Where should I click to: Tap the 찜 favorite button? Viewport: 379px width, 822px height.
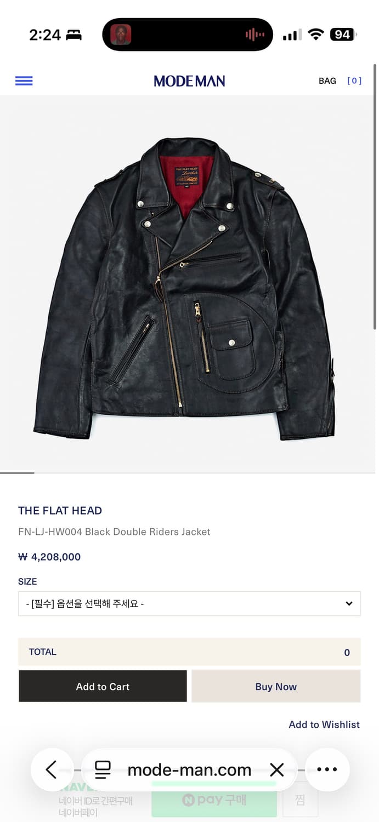(300, 800)
